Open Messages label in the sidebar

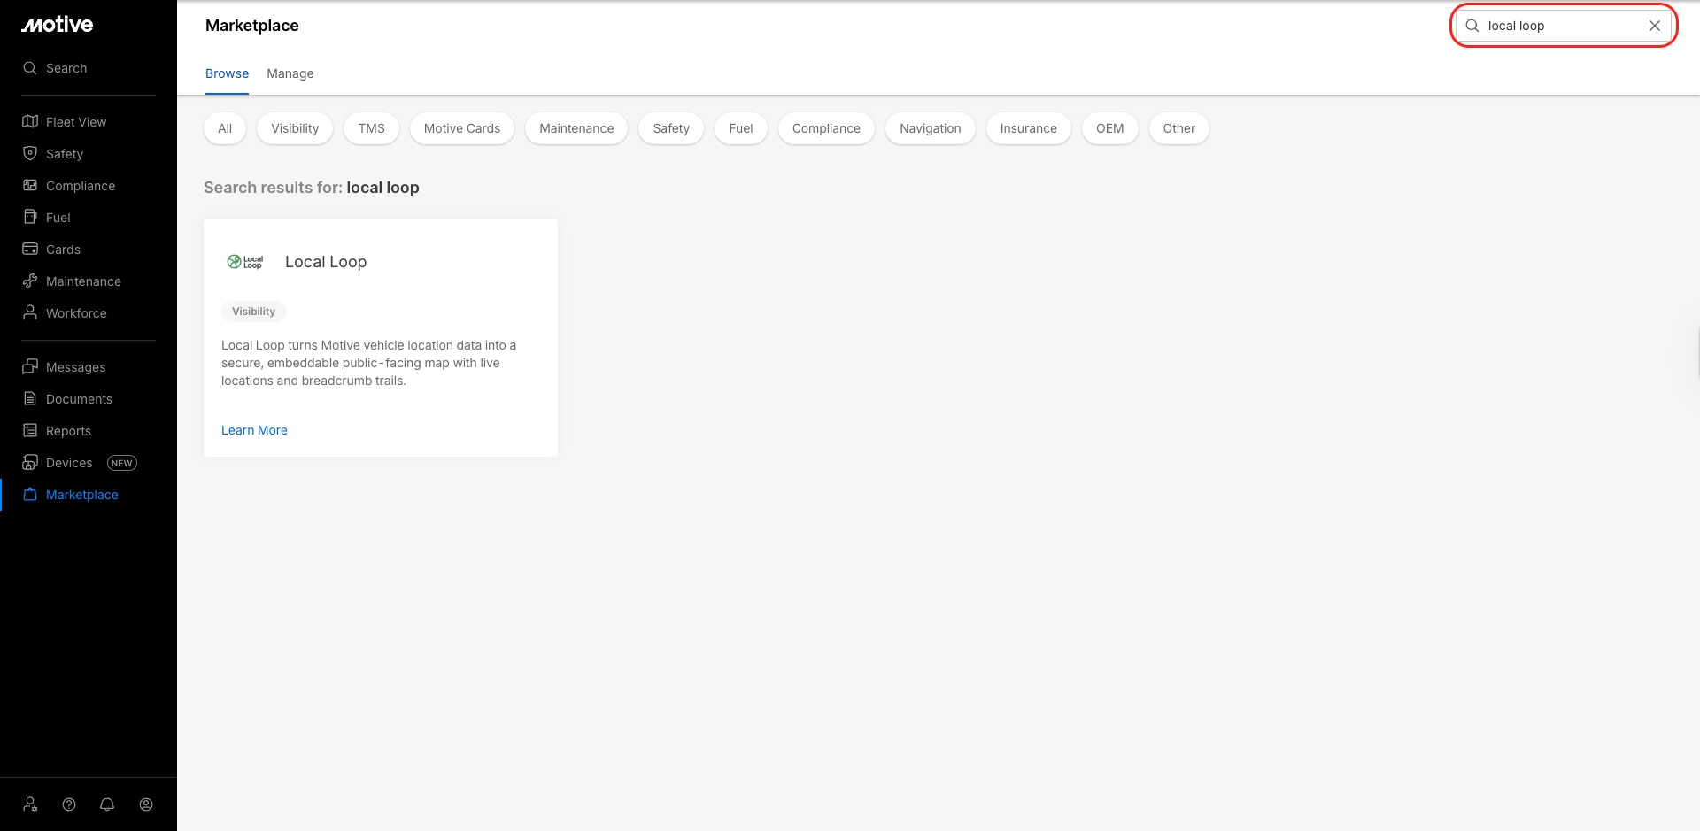tap(76, 367)
